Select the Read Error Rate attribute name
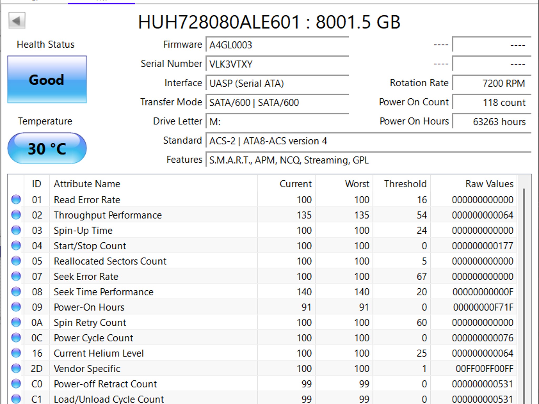Screen dimensions: 539x404 [87, 200]
